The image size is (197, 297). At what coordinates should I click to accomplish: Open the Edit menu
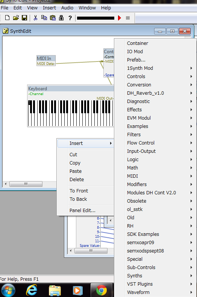pyautogui.click(x=18, y=8)
